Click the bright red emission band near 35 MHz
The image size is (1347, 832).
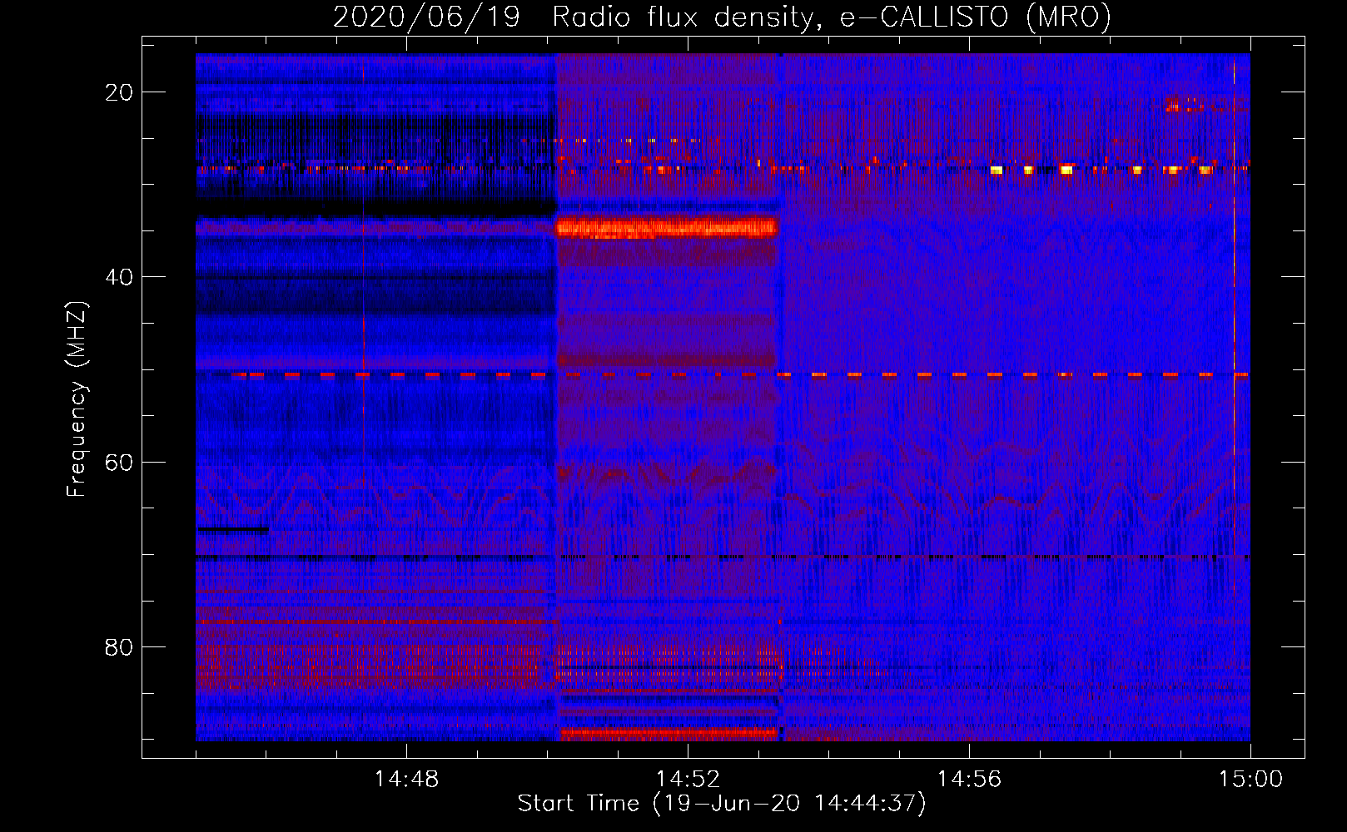[666, 227]
